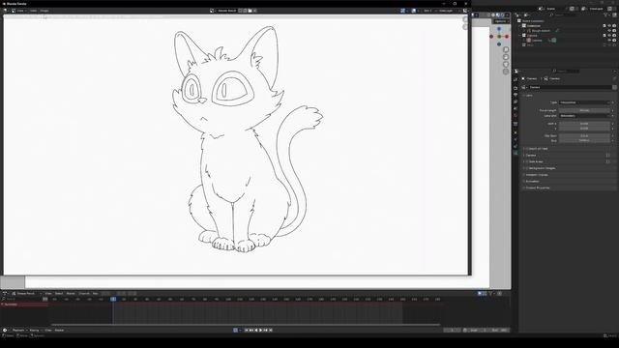Viewport: 619px width, 348px height.
Task: Expand Animation panel in properties
Action: pyautogui.click(x=532, y=182)
